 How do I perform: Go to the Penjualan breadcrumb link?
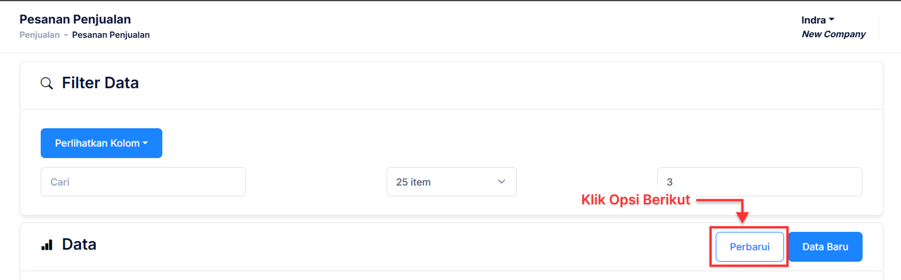click(40, 35)
